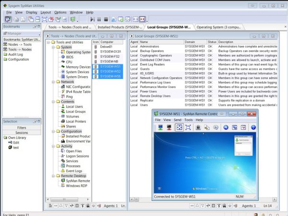The image size is (288, 216).
Task: Click the performance chart icon in Remote Control toolbar
Action: tap(243, 127)
